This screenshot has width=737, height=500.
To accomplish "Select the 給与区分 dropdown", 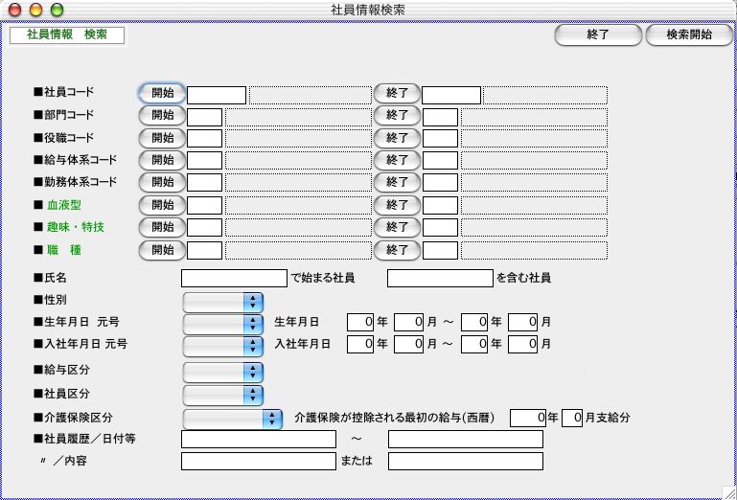I will coord(222,371).
